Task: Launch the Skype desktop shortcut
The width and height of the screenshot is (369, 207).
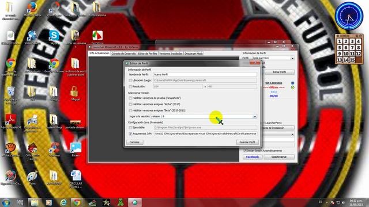Action: pos(54,37)
